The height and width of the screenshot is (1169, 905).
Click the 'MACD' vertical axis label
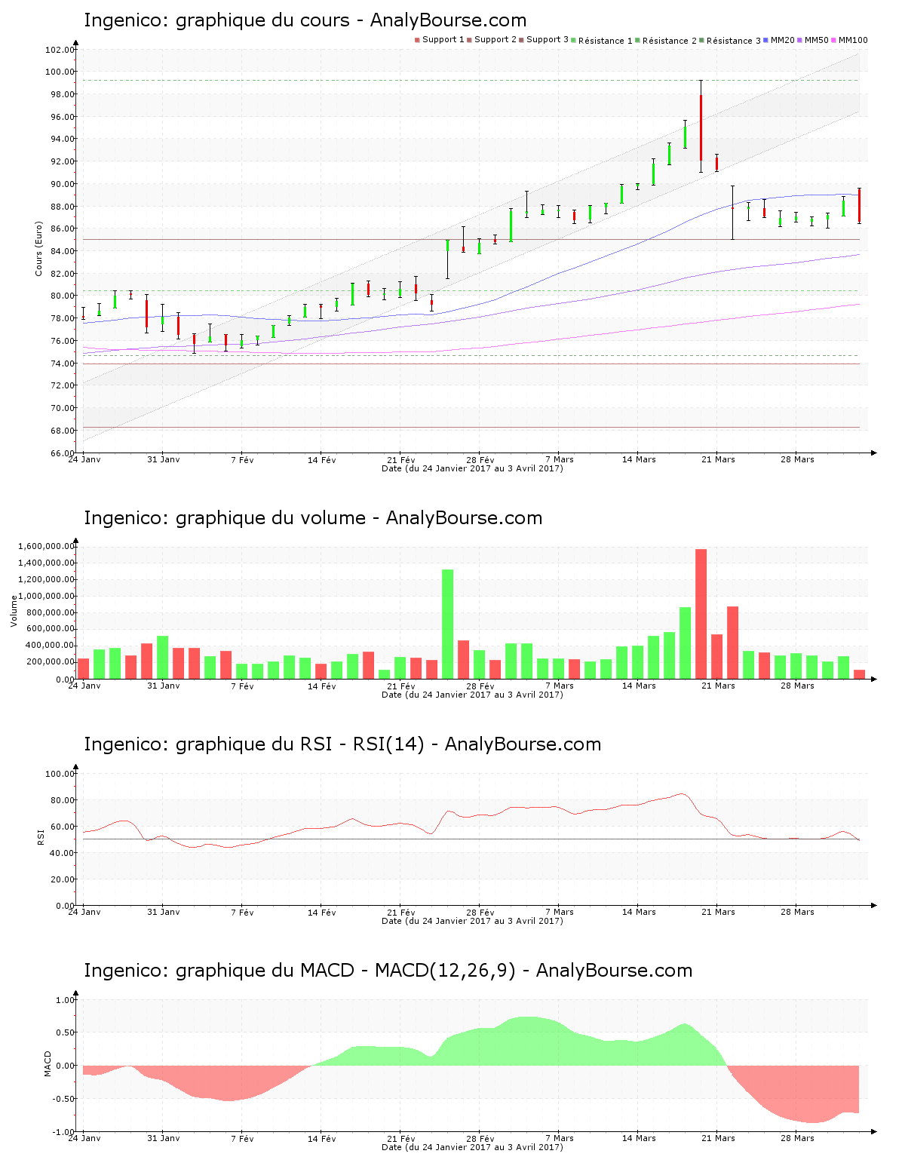48,1063
